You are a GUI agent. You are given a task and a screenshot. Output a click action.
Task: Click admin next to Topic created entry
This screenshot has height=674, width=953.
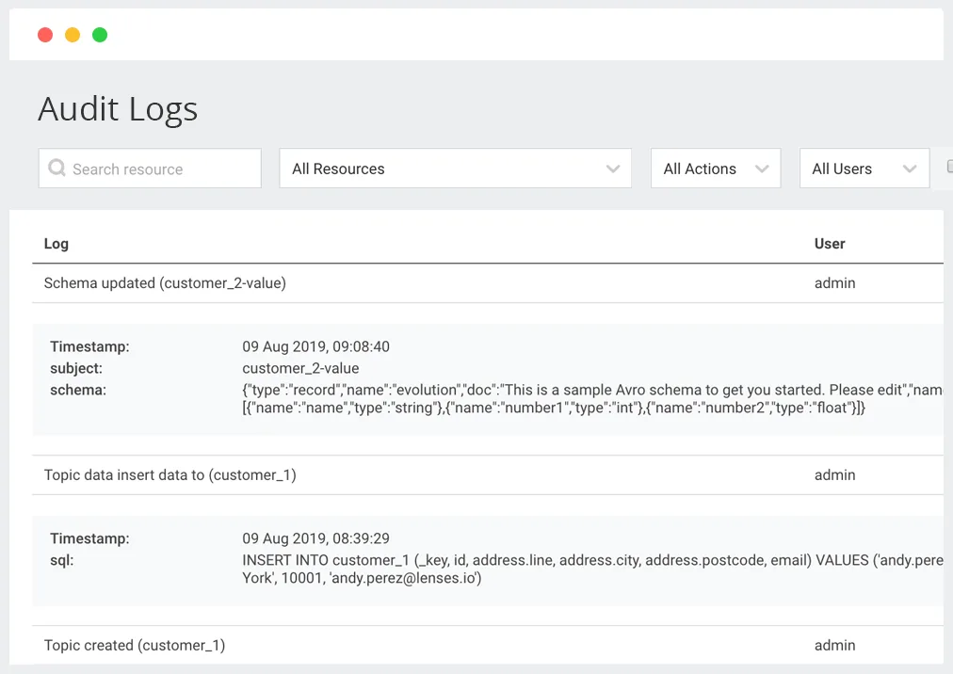click(x=834, y=645)
